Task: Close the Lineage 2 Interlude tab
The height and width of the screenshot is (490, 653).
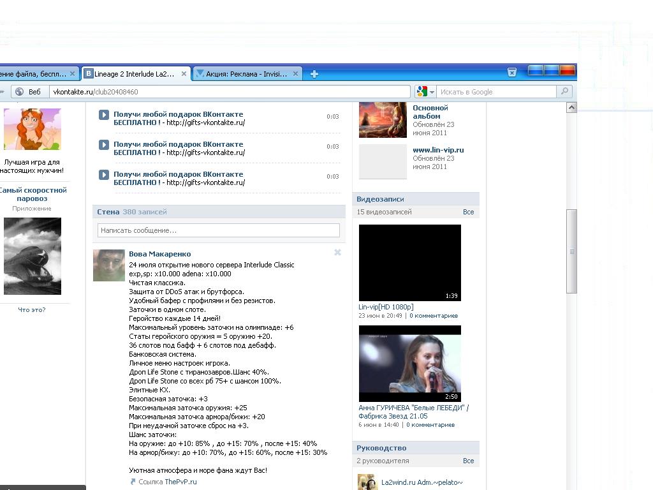Action: (184, 74)
